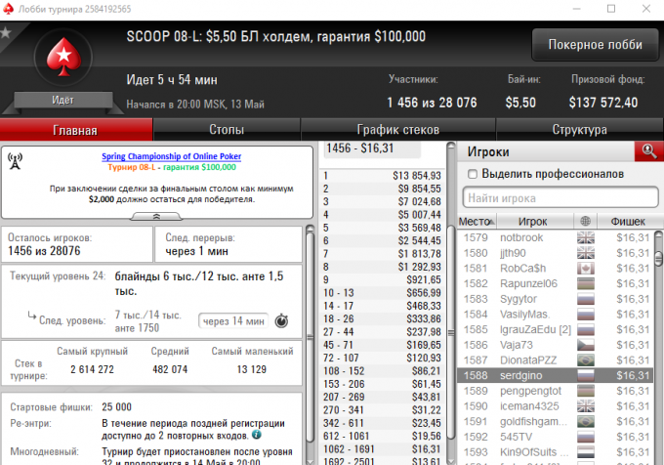The image size is (664, 465).
Task: Click RobCa$h's Canada flag icon
Action: 586,269
